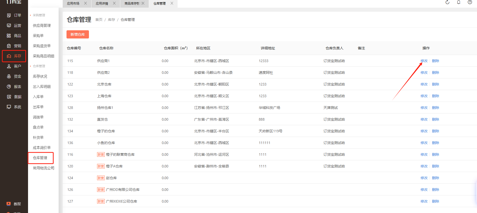Click 修改 for warehouse 直发仓
Screen dimensions: 477x213
coord(424,119)
